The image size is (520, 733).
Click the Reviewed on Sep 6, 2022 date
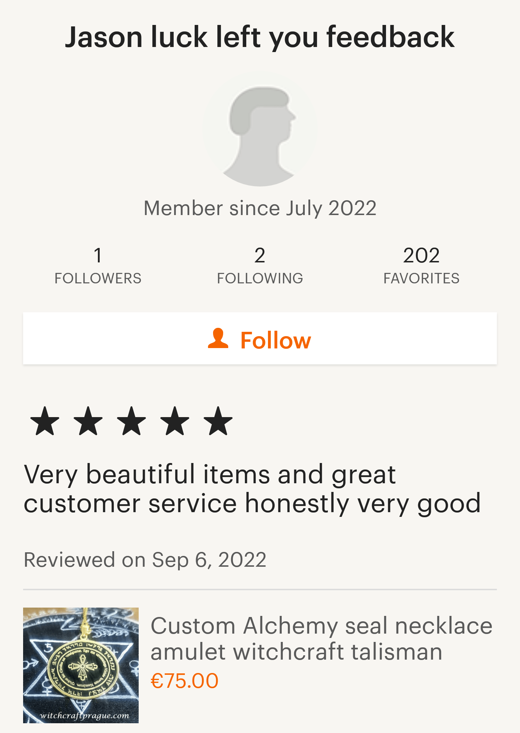(145, 560)
